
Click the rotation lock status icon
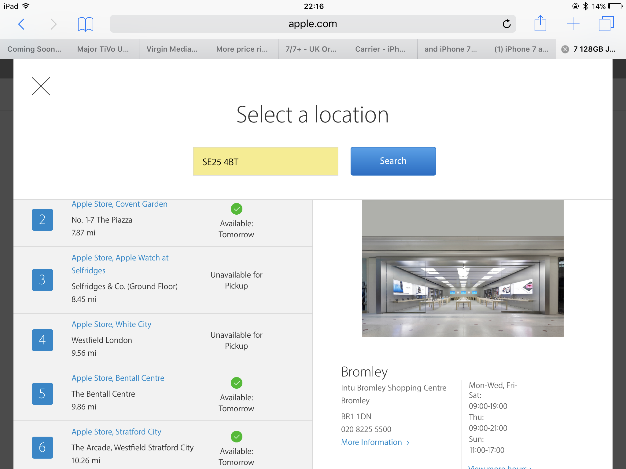point(576,6)
